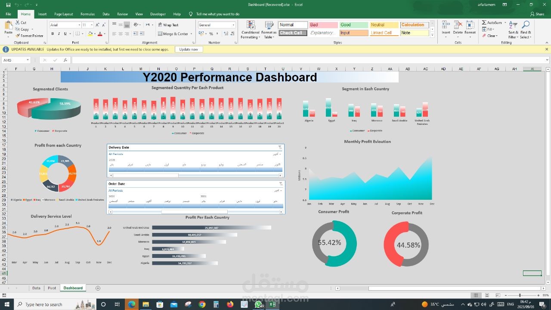Open Find & Select magnifier
Viewport: 551px width, 310px height.
[526, 30]
